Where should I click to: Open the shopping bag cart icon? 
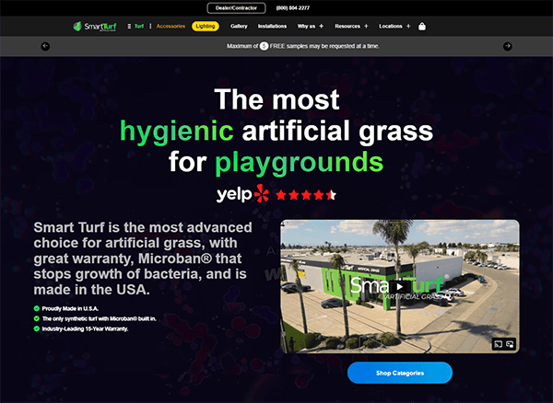pyautogui.click(x=422, y=27)
